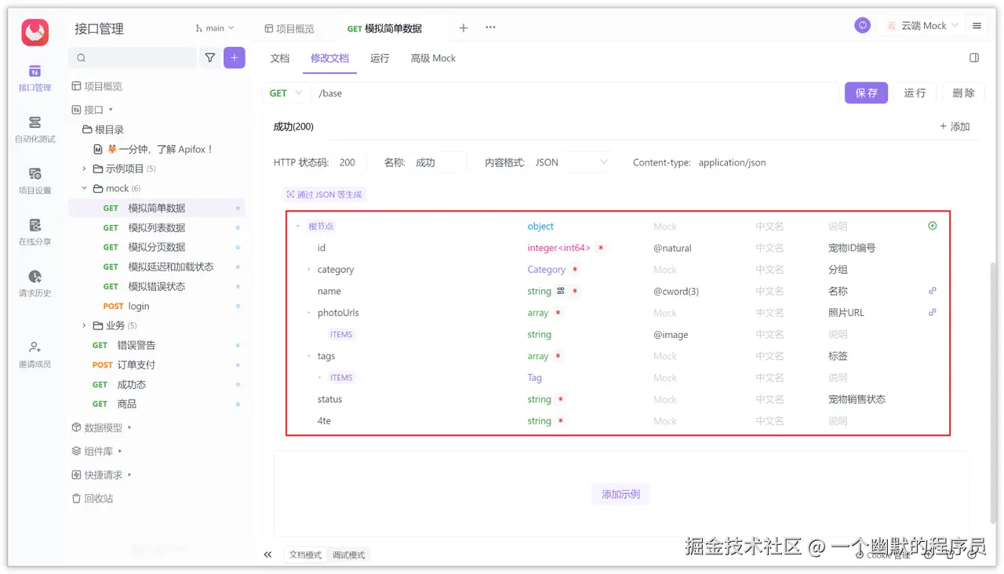Open the GET method dropdown

pyautogui.click(x=286, y=93)
